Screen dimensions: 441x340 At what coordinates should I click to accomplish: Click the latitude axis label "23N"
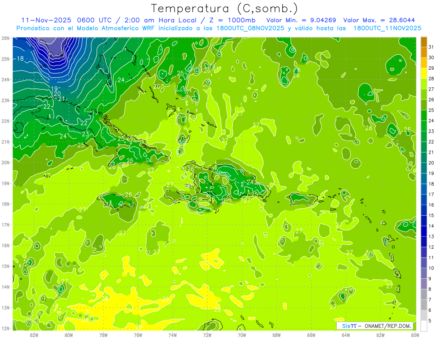pos(6,100)
